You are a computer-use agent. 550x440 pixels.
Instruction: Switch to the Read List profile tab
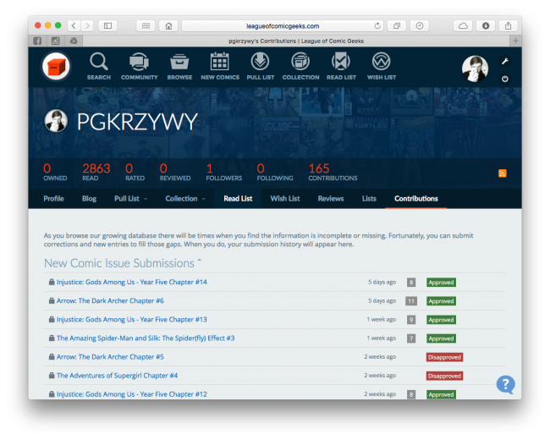click(x=238, y=199)
